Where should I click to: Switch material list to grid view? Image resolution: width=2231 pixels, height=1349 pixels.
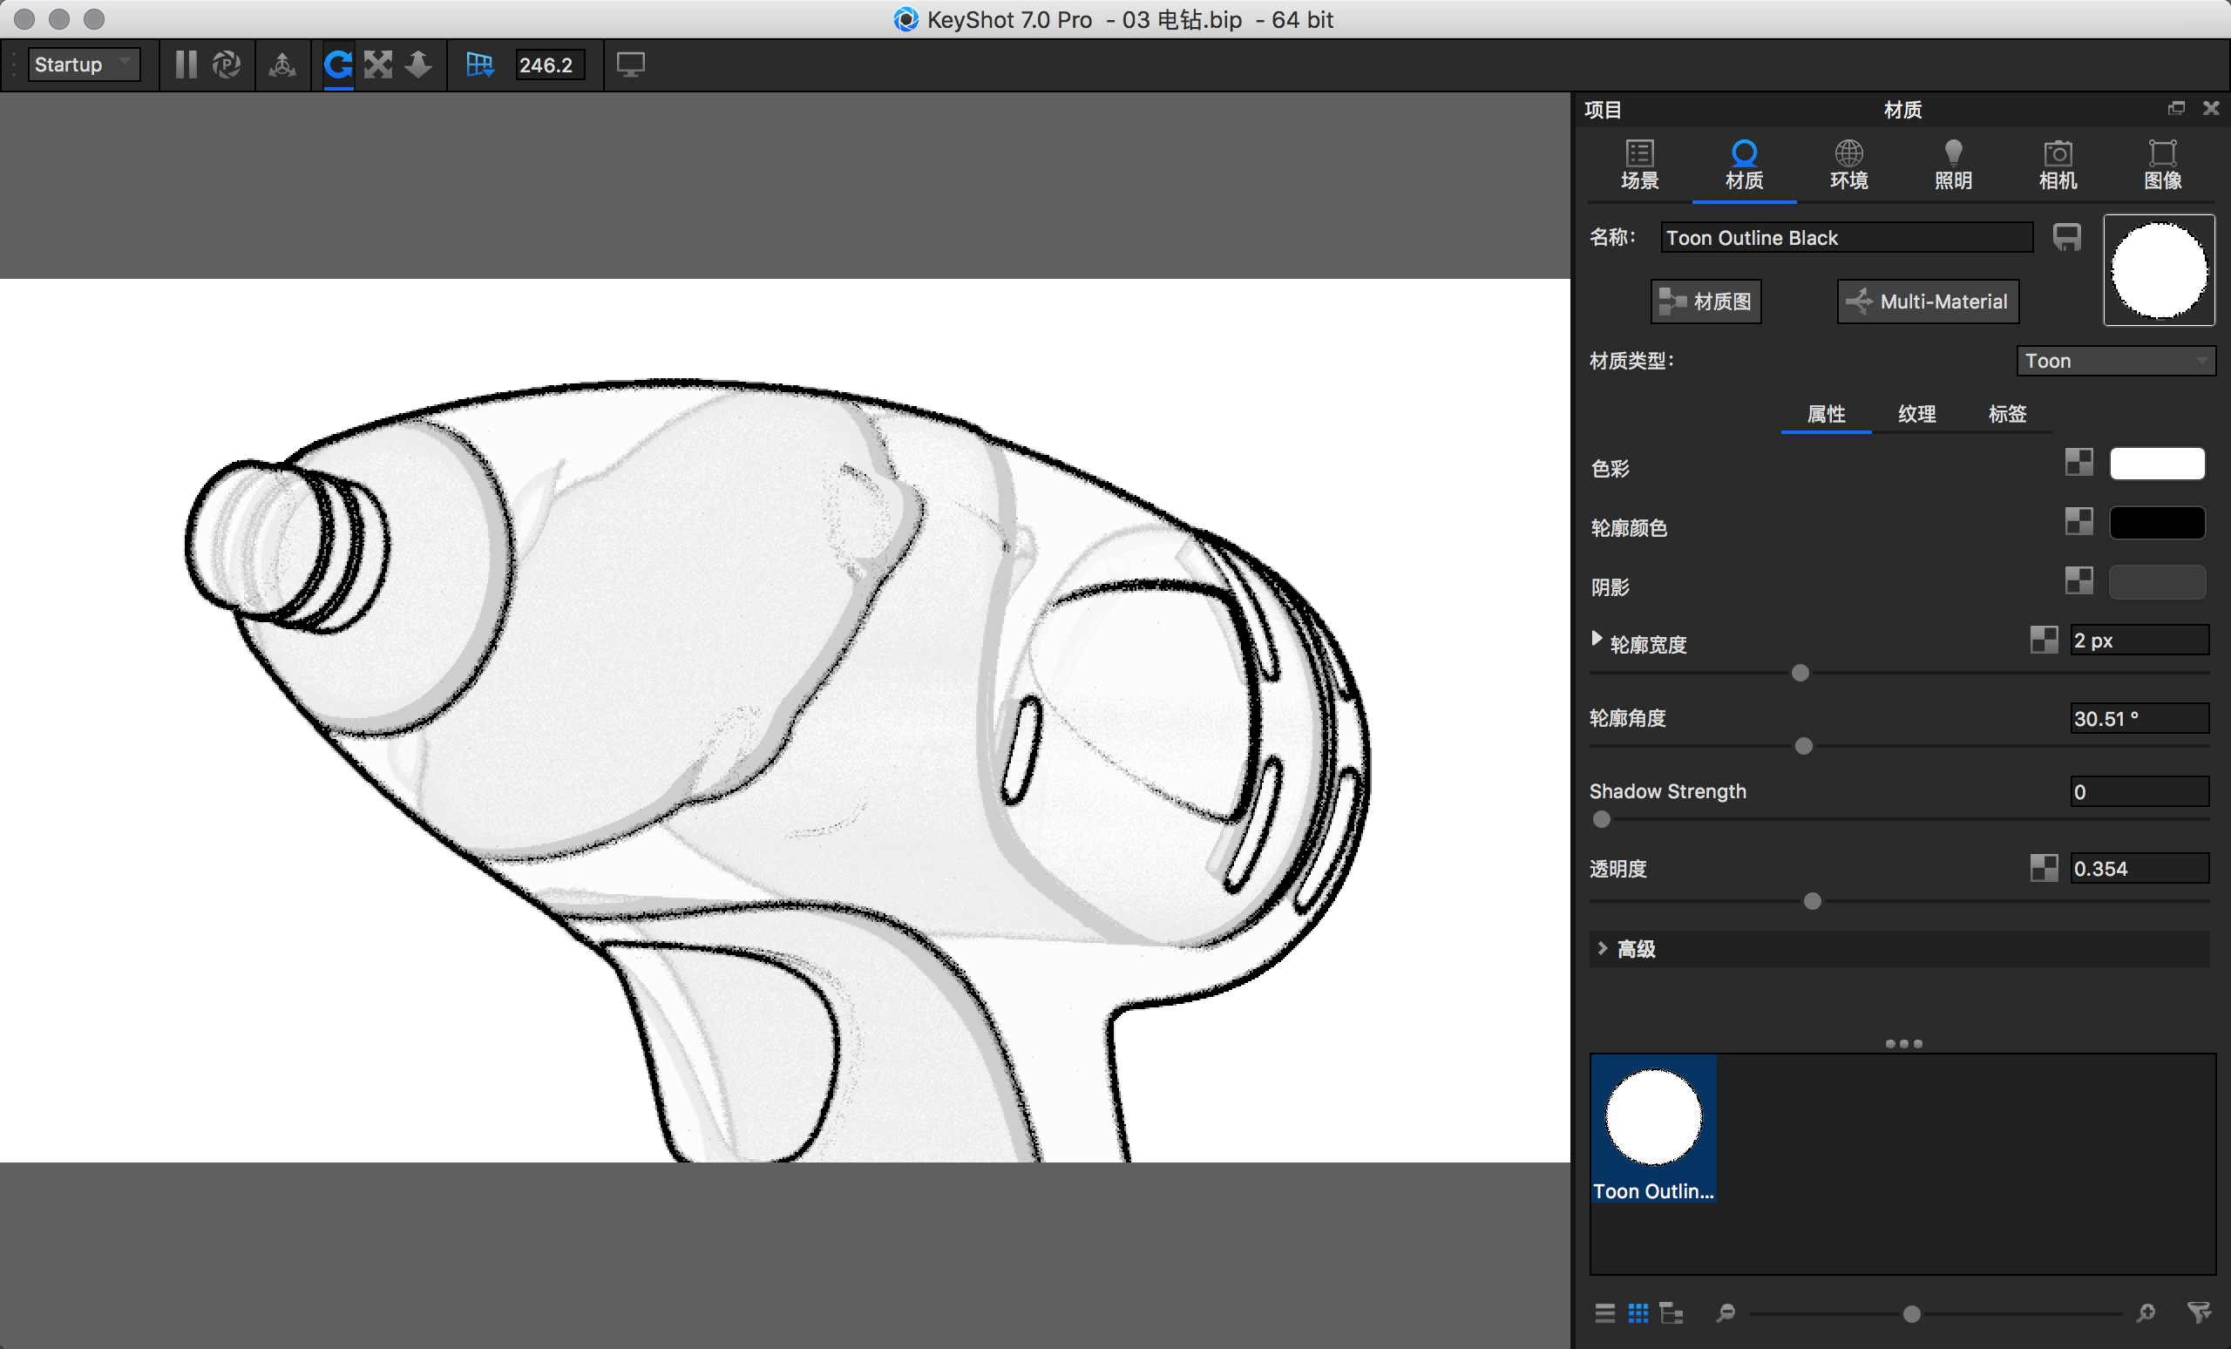pyautogui.click(x=1638, y=1312)
